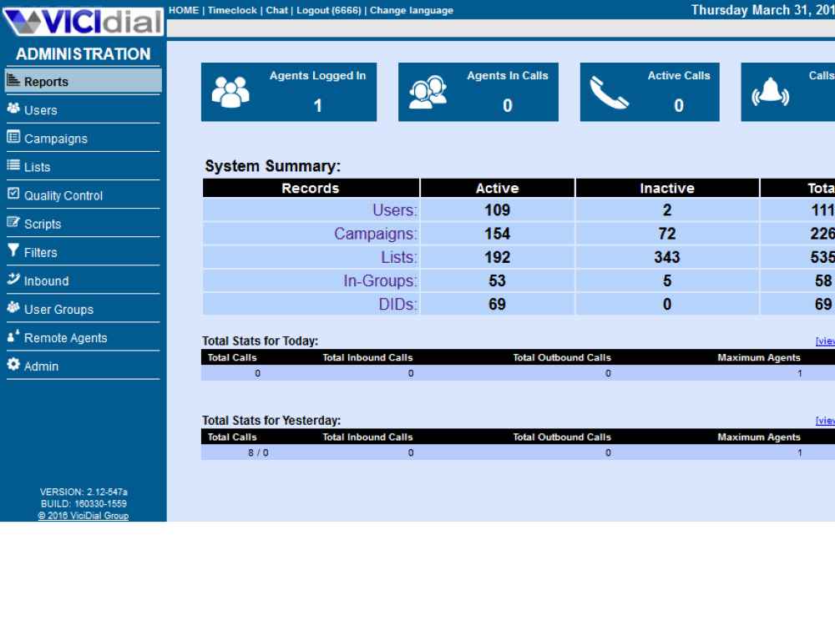Click the Users people icon in sidebar
835x626 pixels.
13,109
